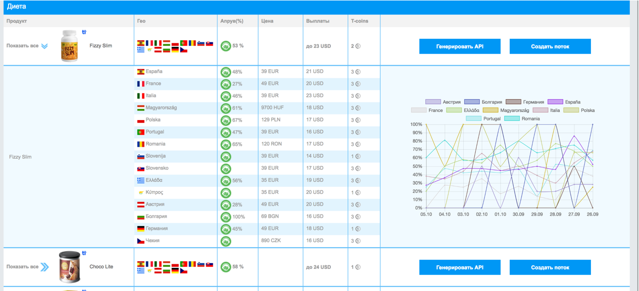Toggle the Italia series in chart legend
Screen dimensions: 639x291
pos(547,110)
